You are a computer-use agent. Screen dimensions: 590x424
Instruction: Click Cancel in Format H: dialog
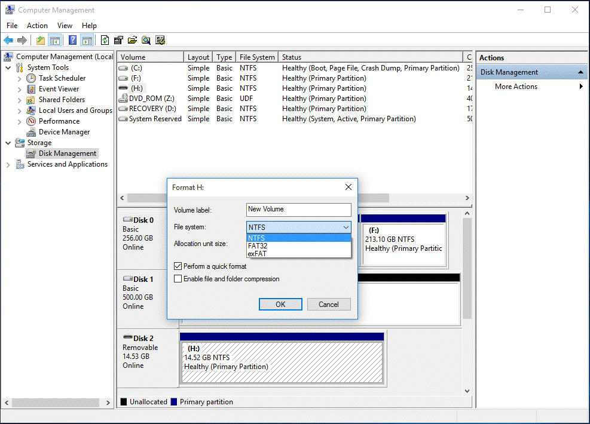pyautogui.click(x=329, y=305)
